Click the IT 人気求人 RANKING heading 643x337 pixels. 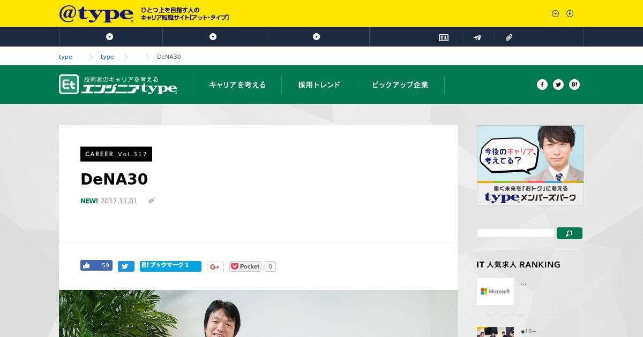pyautogui.click(x=518, y=265)
